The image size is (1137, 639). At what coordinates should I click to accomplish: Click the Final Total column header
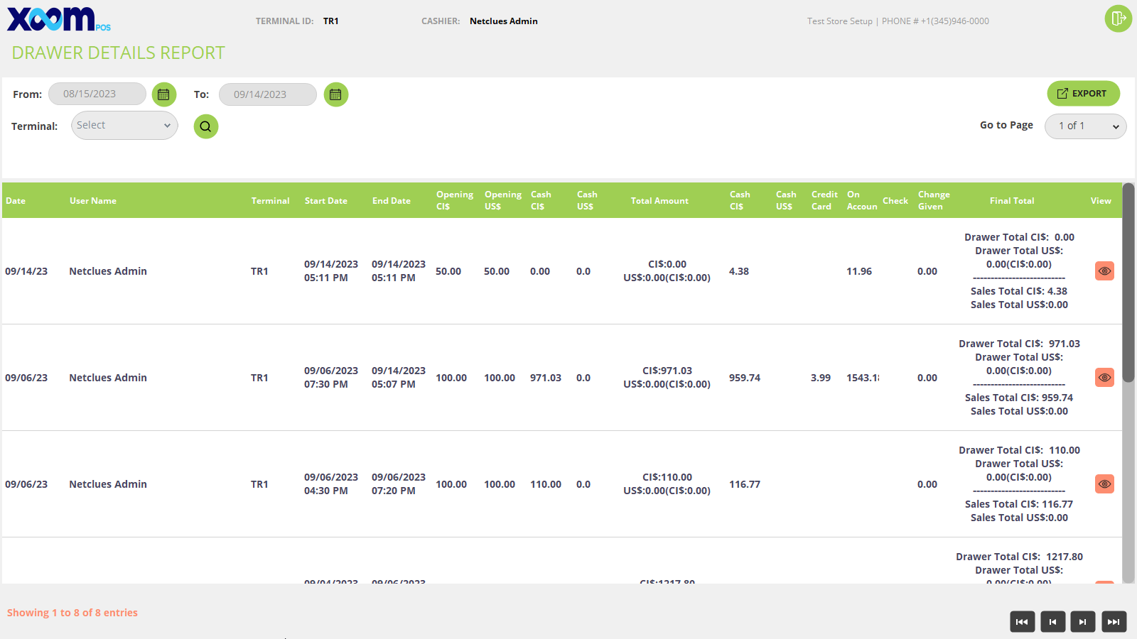pyautogui.click(x=1011, y=201)
